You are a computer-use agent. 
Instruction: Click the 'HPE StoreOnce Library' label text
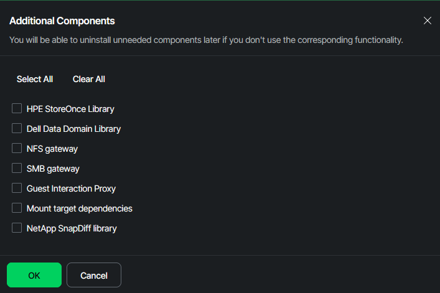[70, 109]
